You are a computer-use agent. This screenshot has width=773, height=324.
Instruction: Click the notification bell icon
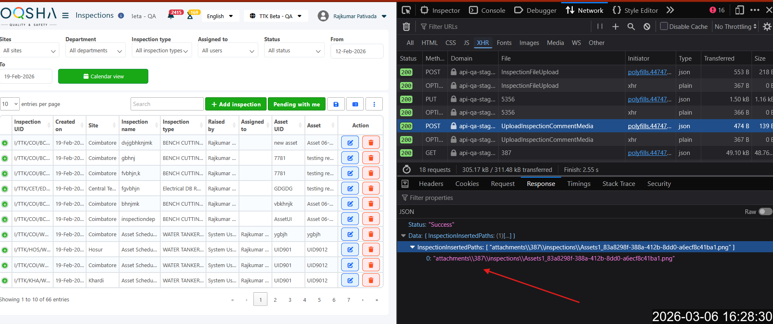(171, 16)
